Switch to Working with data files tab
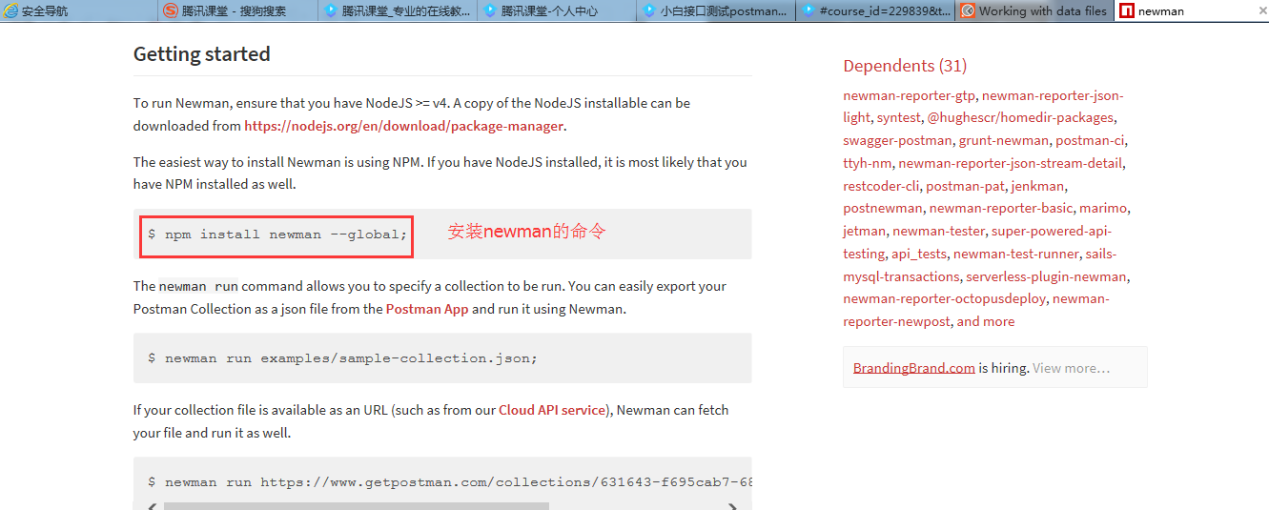Image resolution: width=1269 pixels, height=510 pixels. pos(1034,10)
